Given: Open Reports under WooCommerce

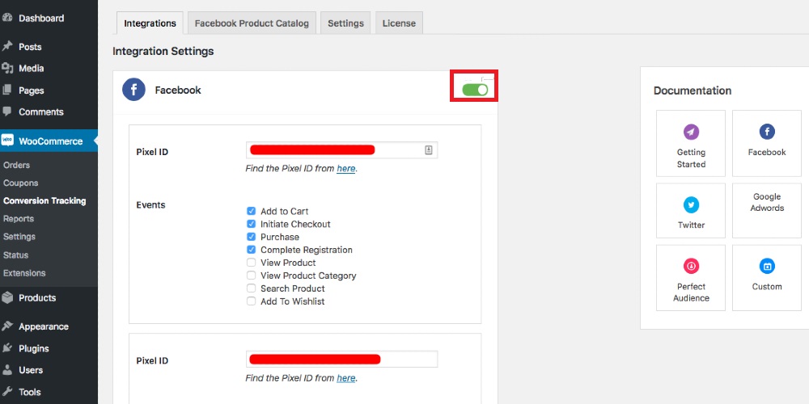Looking at the screenshot, I should tap(19, 218).
